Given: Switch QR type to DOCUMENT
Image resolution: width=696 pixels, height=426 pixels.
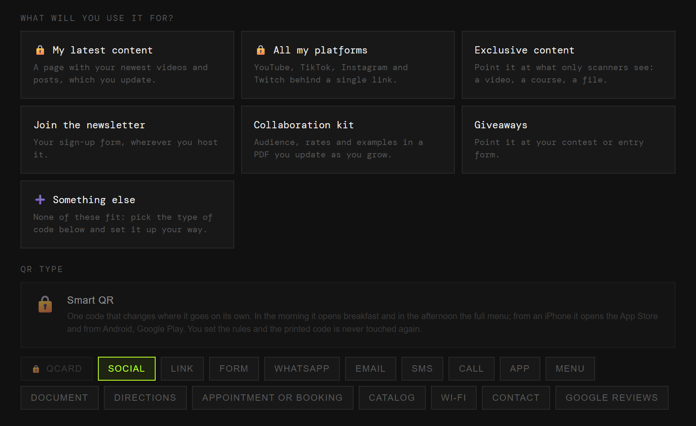Looking at the screenshot, I should (x=59, y=398).
